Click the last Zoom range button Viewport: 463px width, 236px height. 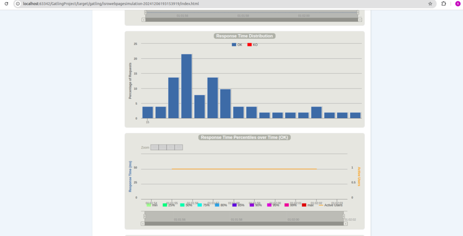(x=179, y=148)
